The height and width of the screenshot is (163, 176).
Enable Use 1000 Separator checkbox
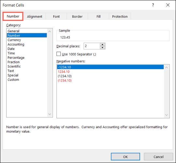click(58, 54)
